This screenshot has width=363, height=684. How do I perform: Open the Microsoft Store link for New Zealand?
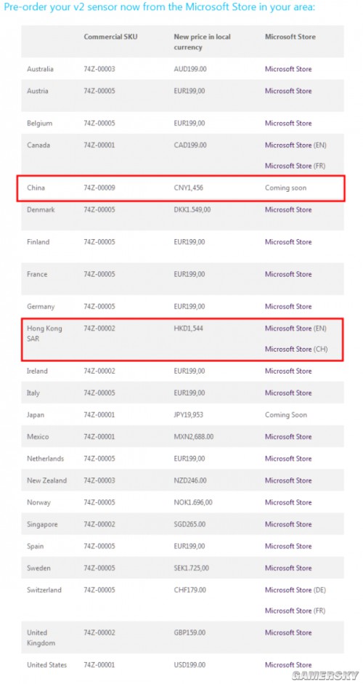pos(288,480)
